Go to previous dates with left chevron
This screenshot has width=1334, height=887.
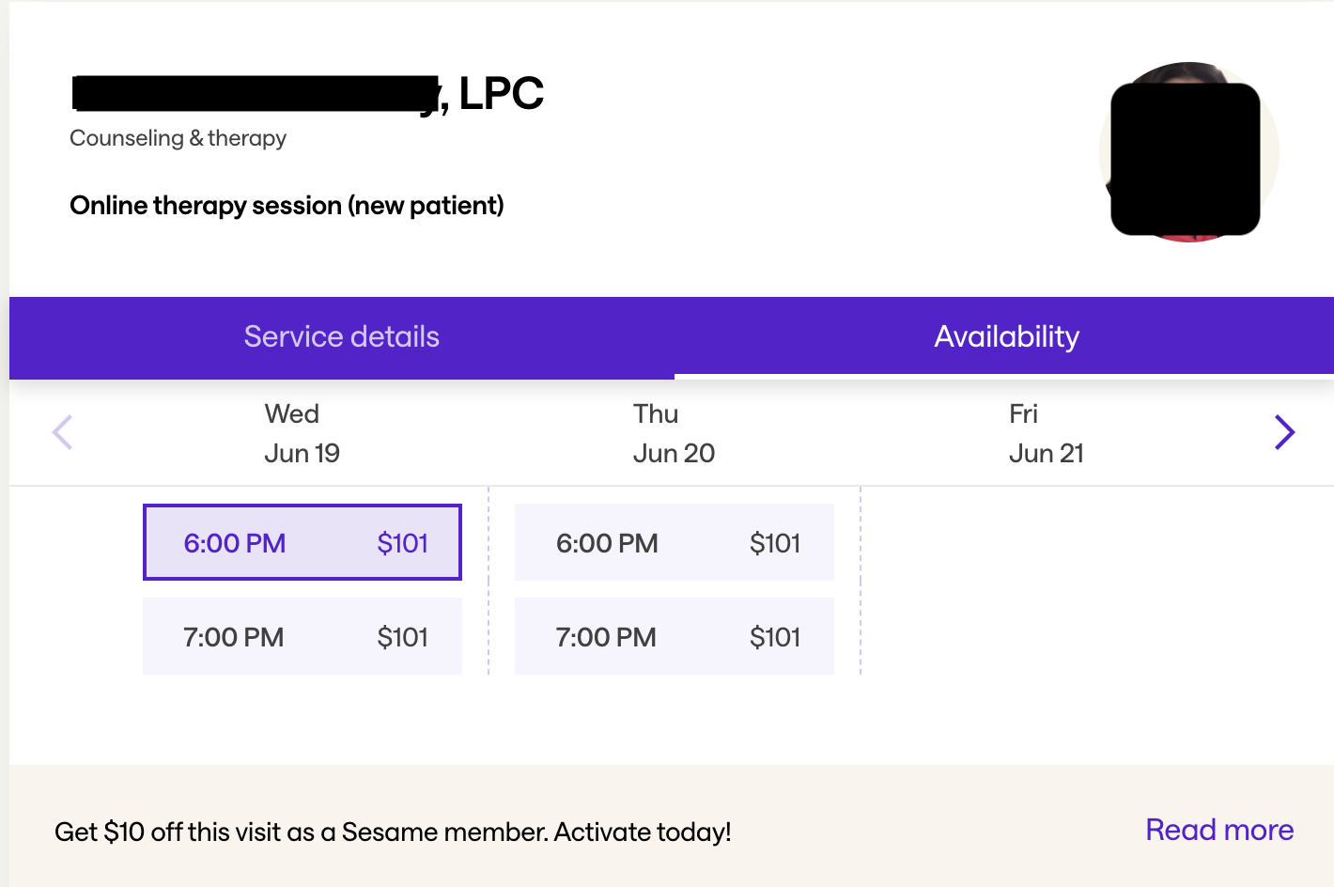[63, 432]
